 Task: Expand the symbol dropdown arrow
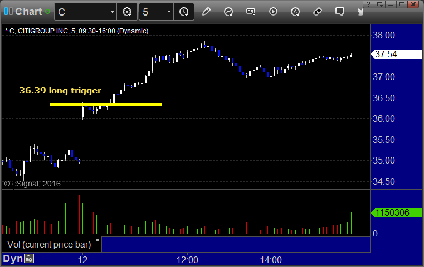coord(112,12)
